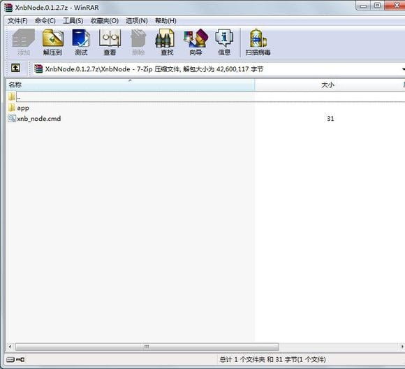Image resolution: width=405 pixels, height=369 pixels.
Task: Open the Options (选项) menu
Action: click(x=137, y=21)
